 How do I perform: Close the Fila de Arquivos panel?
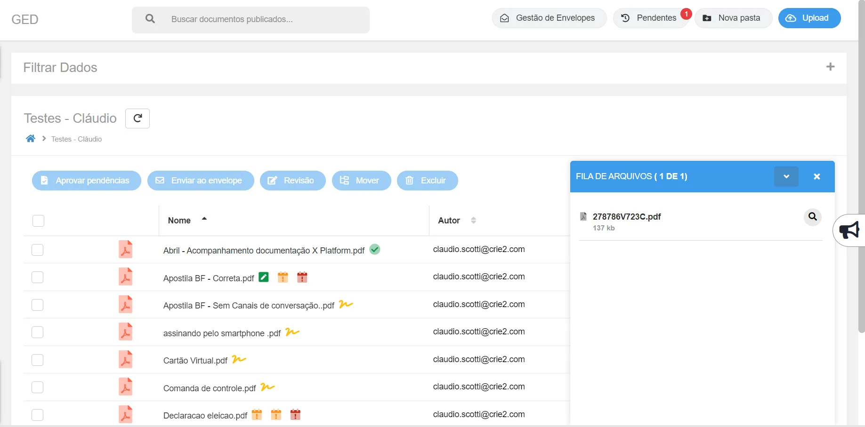point(817,176)
